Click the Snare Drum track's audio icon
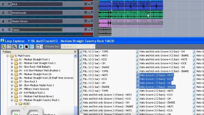The width and height of the screenshot is (204, 115). coord(9,21)
